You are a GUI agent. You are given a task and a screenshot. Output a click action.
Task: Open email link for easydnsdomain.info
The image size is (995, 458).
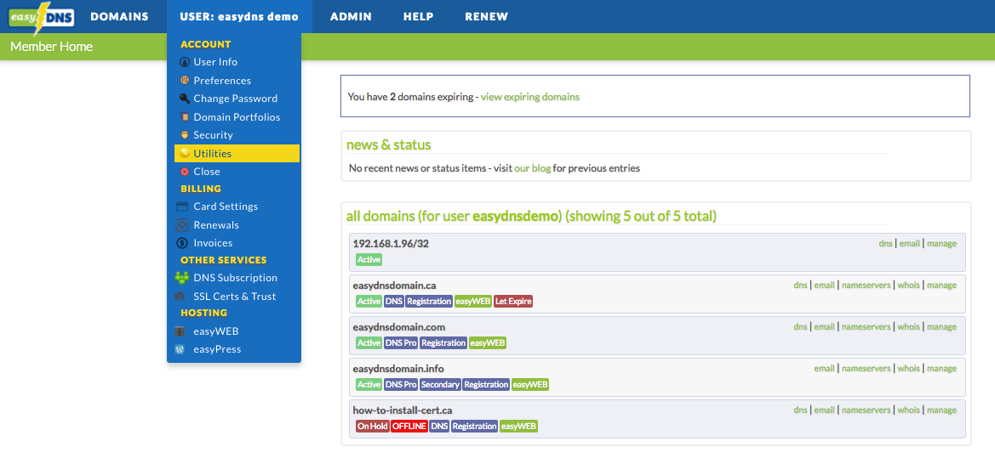pyautogui.click(x=824, y=368)
